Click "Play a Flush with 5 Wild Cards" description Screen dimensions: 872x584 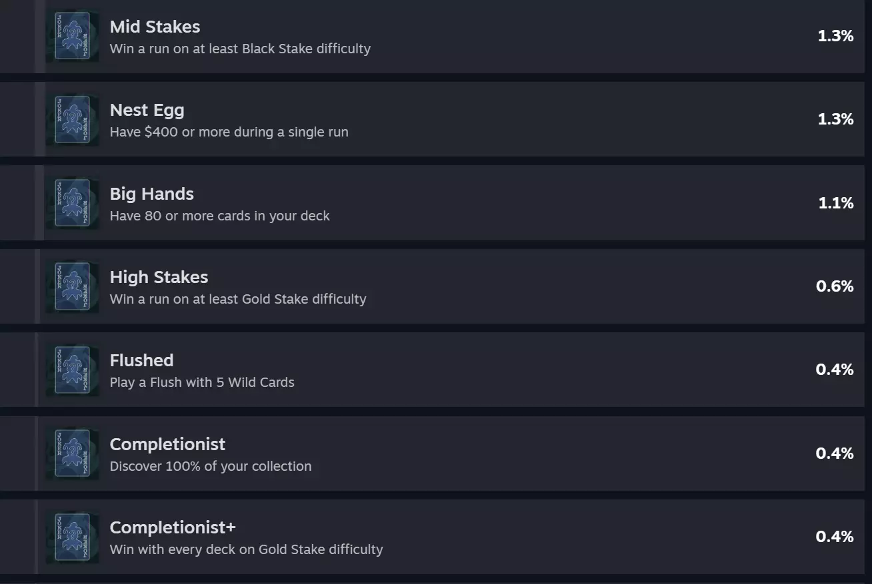(202, 382)
